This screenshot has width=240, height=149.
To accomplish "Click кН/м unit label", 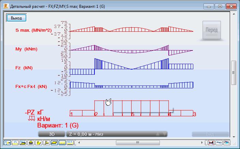I will click(44, 119).
